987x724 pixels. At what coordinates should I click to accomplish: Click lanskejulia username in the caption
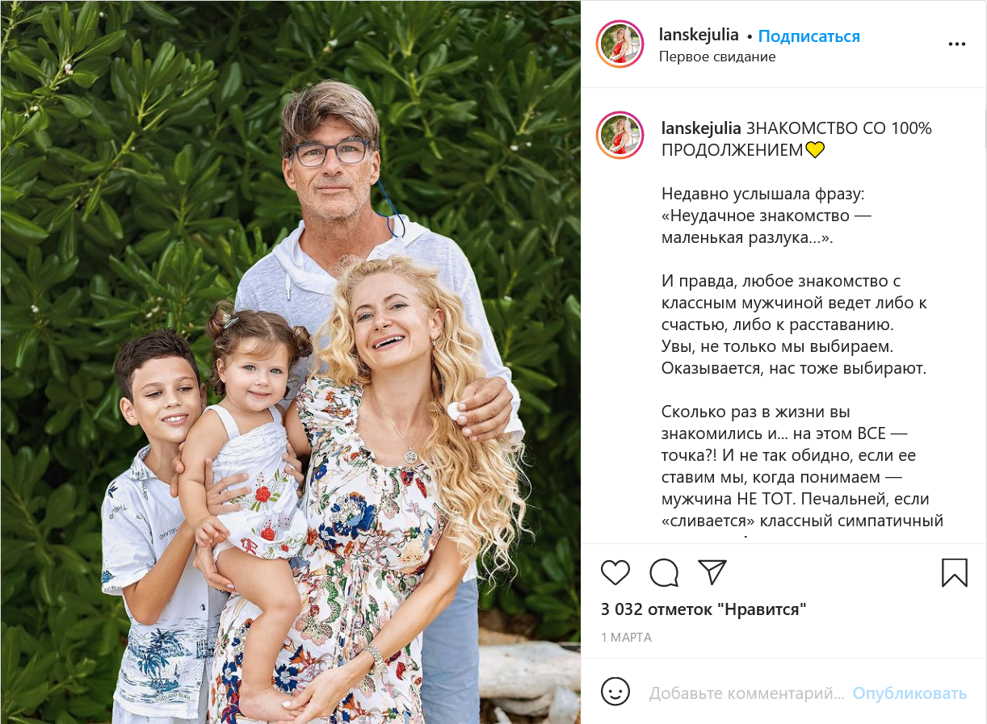(x=701, y=128)
